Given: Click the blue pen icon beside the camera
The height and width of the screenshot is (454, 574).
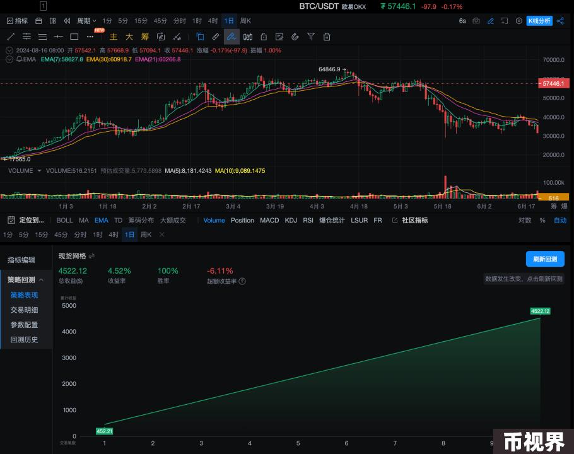Looking at the screenshot, I should [491, 21].
